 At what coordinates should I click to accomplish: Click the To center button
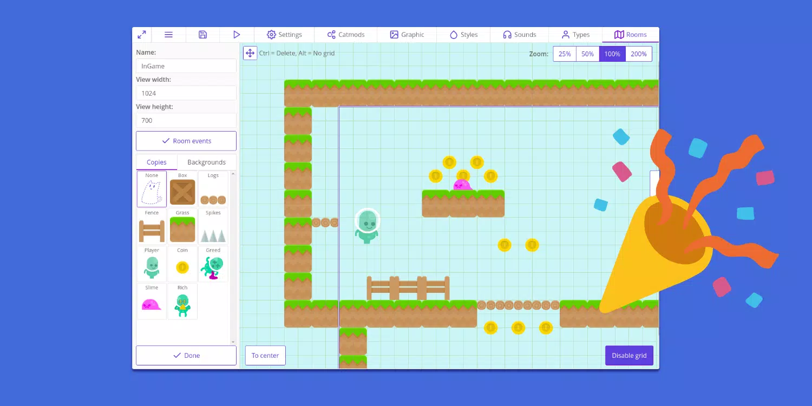(265, 356)
